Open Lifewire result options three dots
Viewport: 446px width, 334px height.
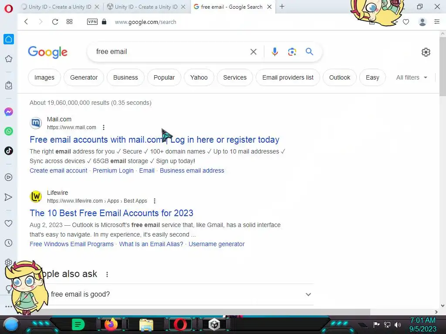coord(155,201)
